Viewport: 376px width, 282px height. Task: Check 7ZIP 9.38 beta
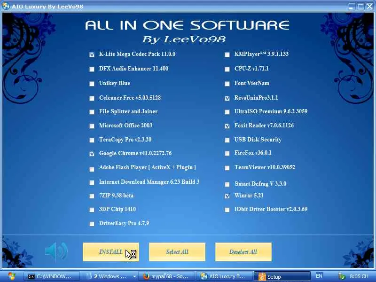click(92, 196)
